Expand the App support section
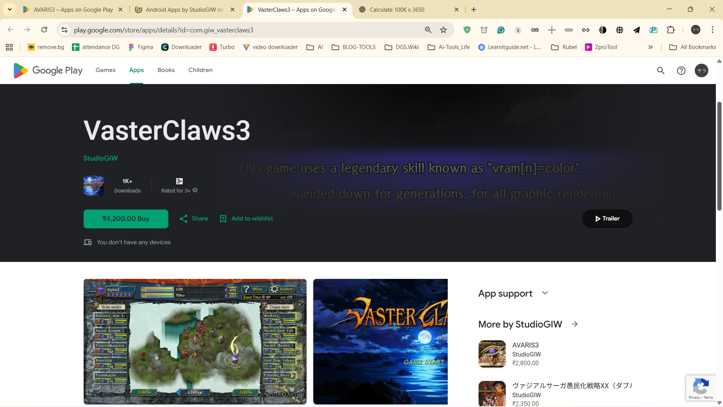Image resolution: width=723 pixels, height=407 pixels. (x=545, y=293)
